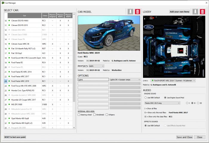
Task: Click grey status dot of Citroen DS3 WRC
Action: pos(9,30)
